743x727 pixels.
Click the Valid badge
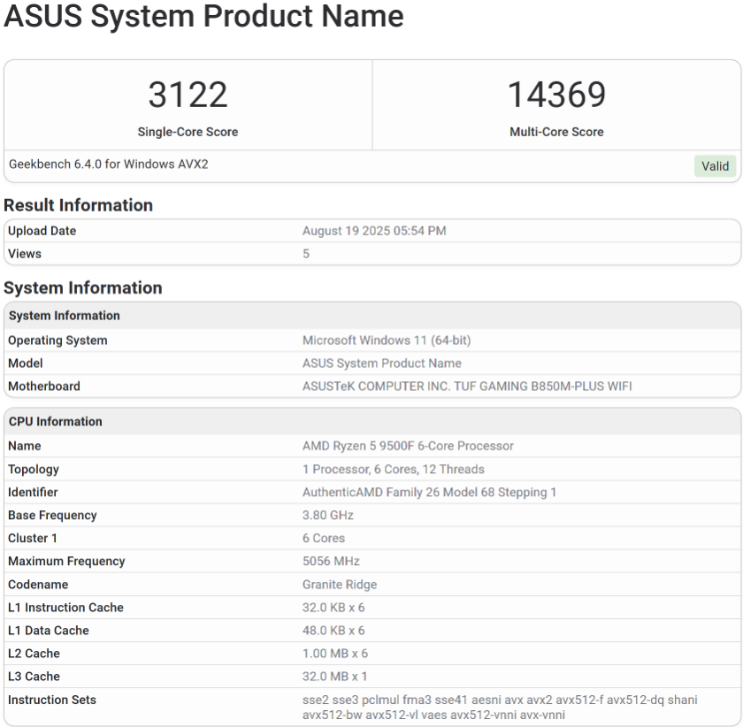[x=715, y=166]
